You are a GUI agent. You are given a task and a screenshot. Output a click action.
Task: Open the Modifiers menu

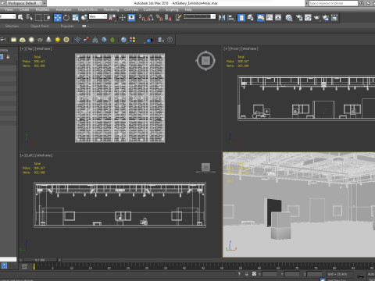coord(42,9)
